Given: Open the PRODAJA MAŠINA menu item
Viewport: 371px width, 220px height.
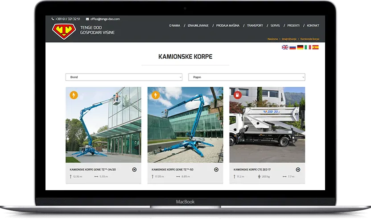Looking at the screenshot, I should (x=227, y=25).
